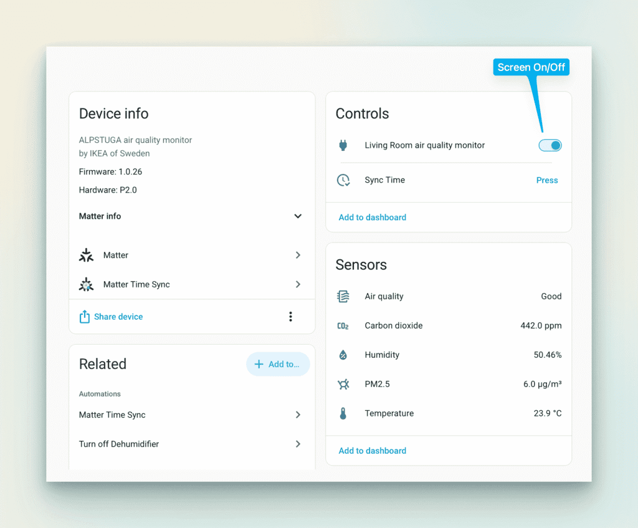Image resolution: width=638 pixels, height=528 pixels.
Task: Open the three-dot device options menu
Action: click(x=290, y=317)
